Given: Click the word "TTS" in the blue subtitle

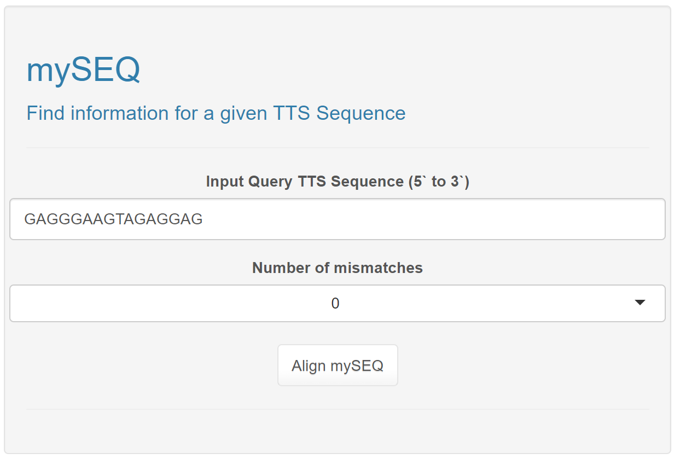Looking at the screenshot, I should (292, 113).
